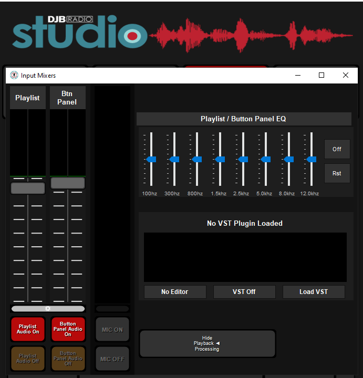The image size is (363, 378).
Task: Turn Playlist Audio On
Action: click(28, 329)
